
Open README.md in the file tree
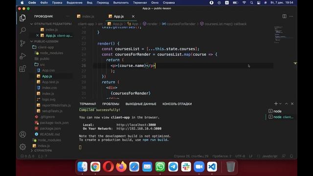50,134
